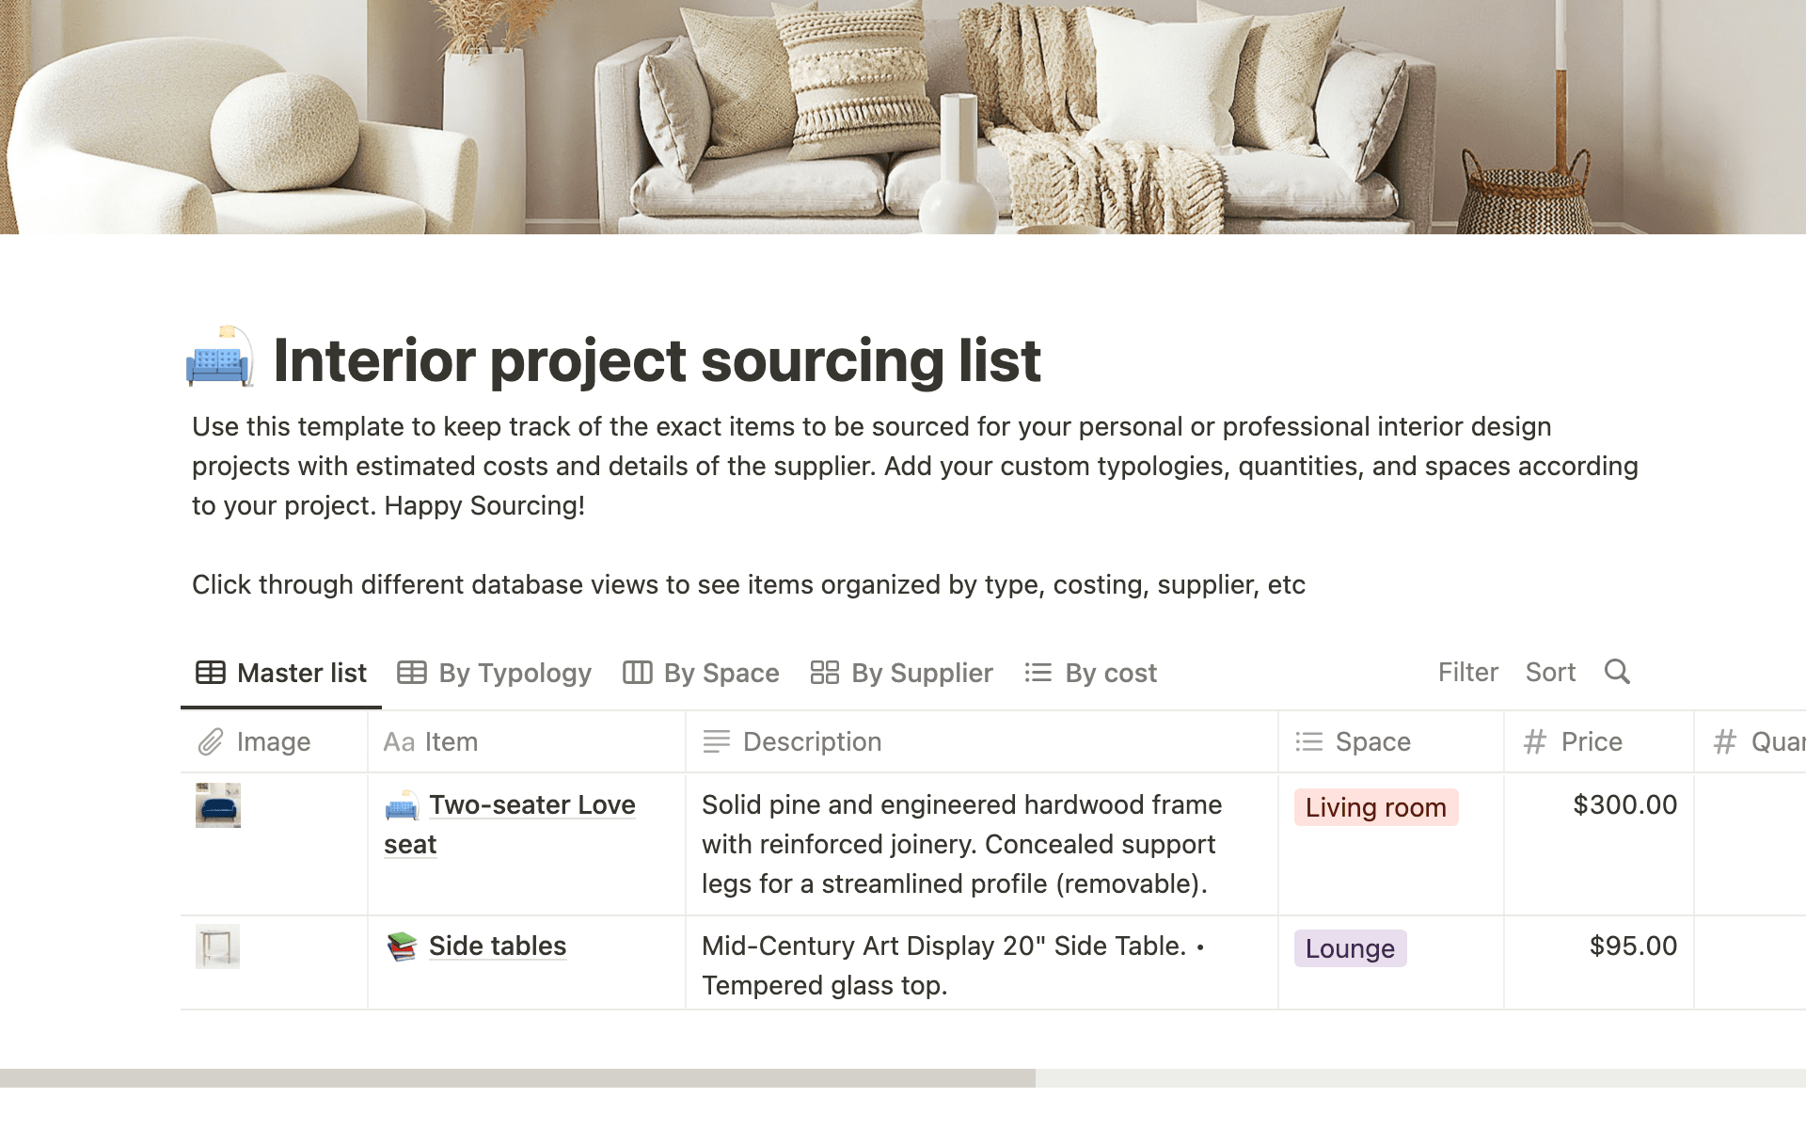This screenshot has width=1806, height=1129.
Task: Open the Filter options
Action: 1467,672
